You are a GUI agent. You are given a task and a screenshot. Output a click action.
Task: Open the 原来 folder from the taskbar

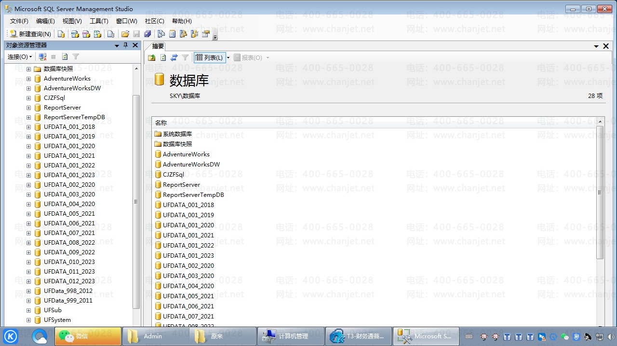click(223, 336)
